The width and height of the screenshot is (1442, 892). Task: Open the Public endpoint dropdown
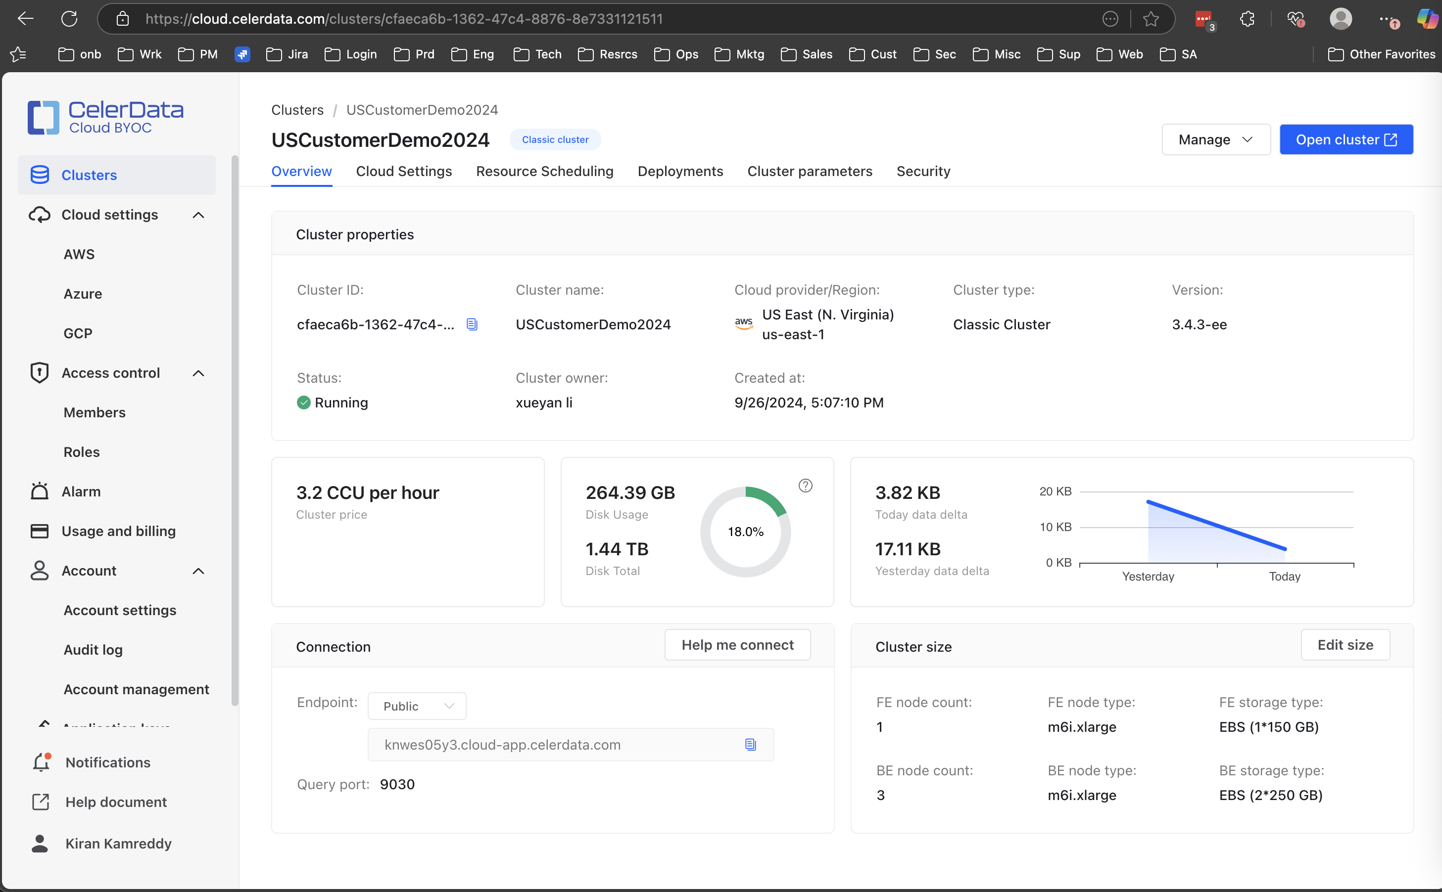[417, 706]
